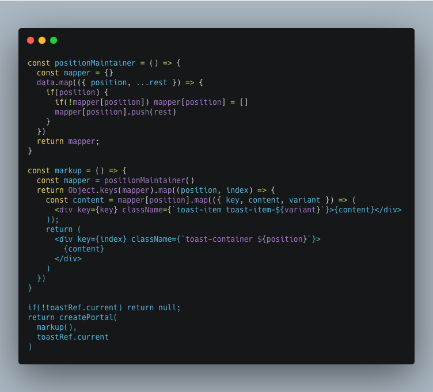Click the closing </div> tag line
This screenshot has width=433, height=392.
[68, 258]
